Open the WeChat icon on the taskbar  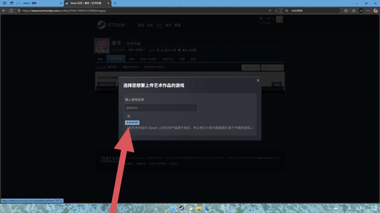tap(190, 208)
